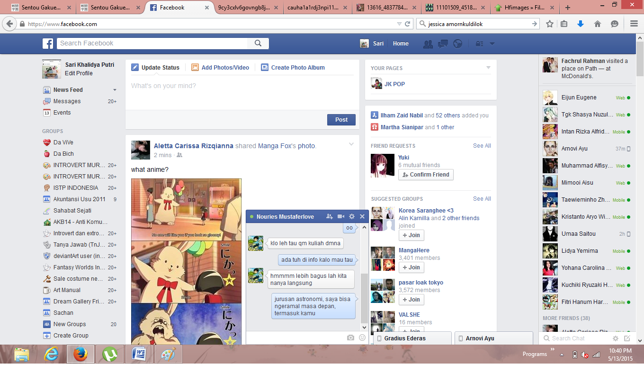Click the Search Chat field
This screenshot has height=391, width=644.
click(575, 338)
